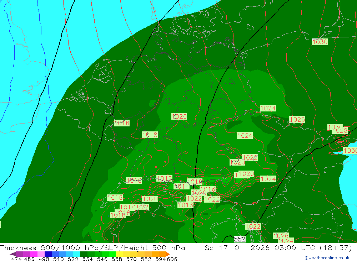Click the dark blue legend swatch
Image resolution: width=357 pixels, height=261 pixels.
[48, 254]
